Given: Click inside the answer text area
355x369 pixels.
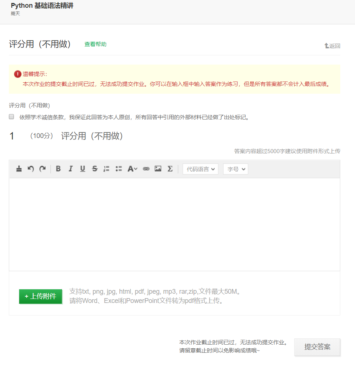Looking at the screenshot, I should tap(174, 224).
